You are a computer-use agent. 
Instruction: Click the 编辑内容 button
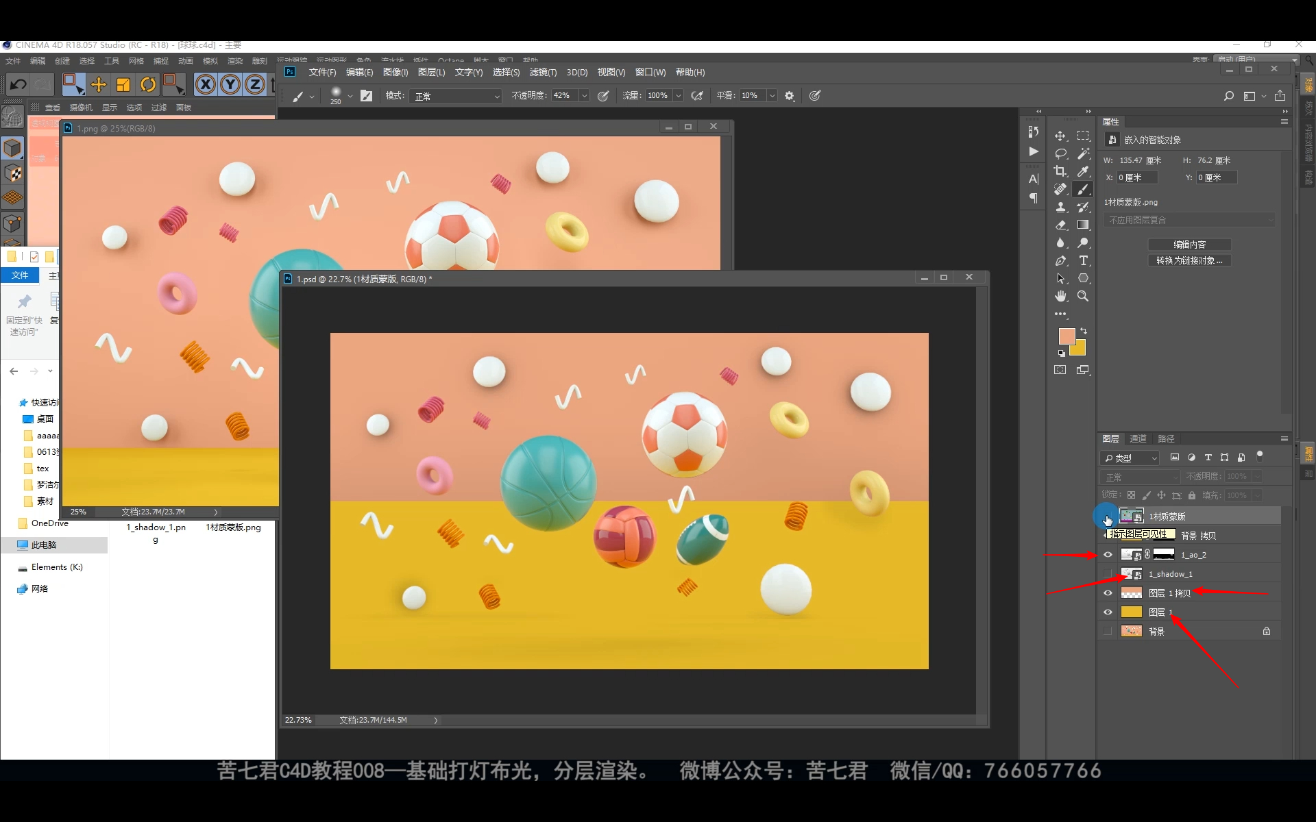[x=1189, y=245]
